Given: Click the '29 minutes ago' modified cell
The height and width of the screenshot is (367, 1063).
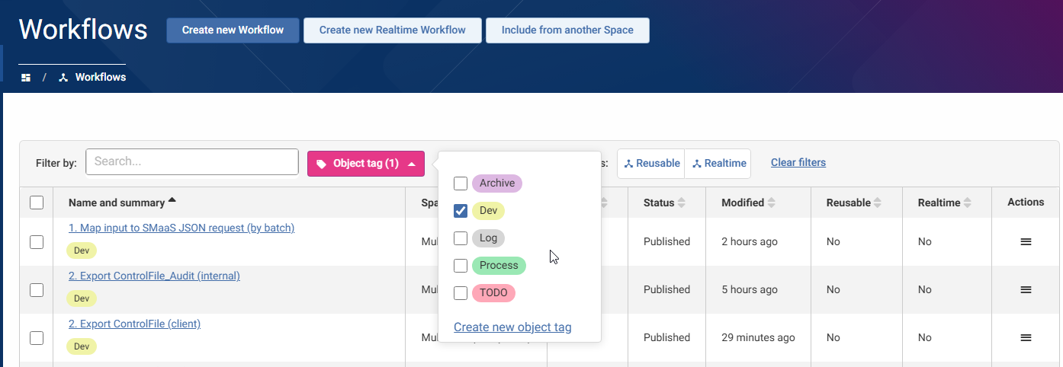Looking at the screenshot, I should 758,337.
